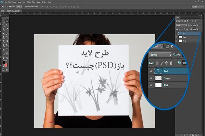The height and width of the screenshot is (136, 205).
Task: Hide the Photo layer in Layers panel
Action: coord(177,41)
